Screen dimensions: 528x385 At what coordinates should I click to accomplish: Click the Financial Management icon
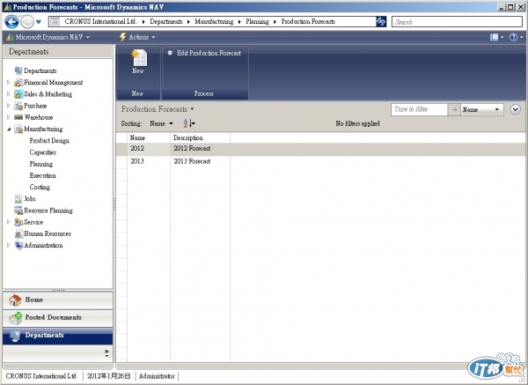click(x=18, y=83)
